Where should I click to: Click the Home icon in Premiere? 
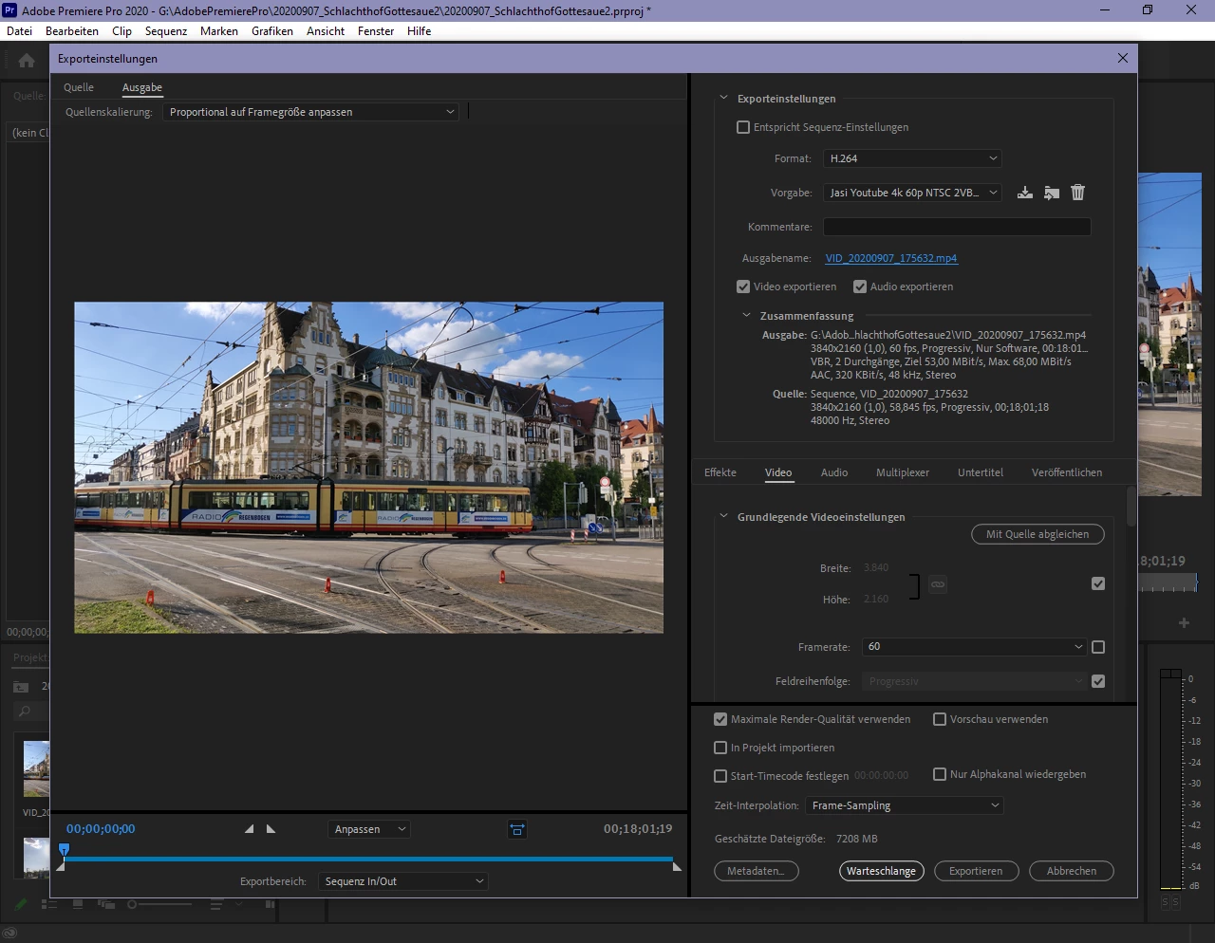[27, 61]
